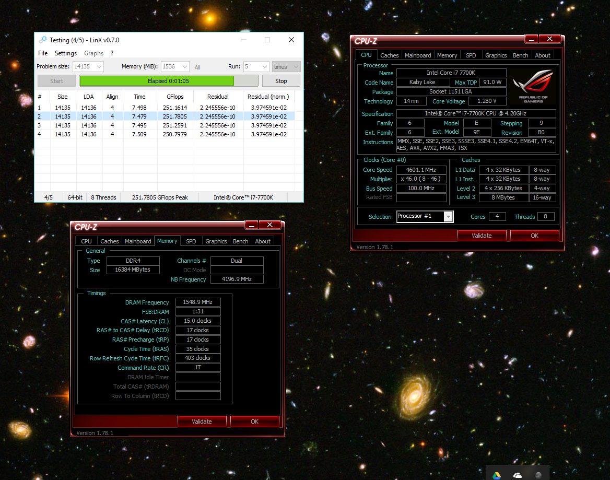Minimize the Memory CPU-Z window
Image resolution: width=610 pixels, height=480 pixels.
coord(251,225)
